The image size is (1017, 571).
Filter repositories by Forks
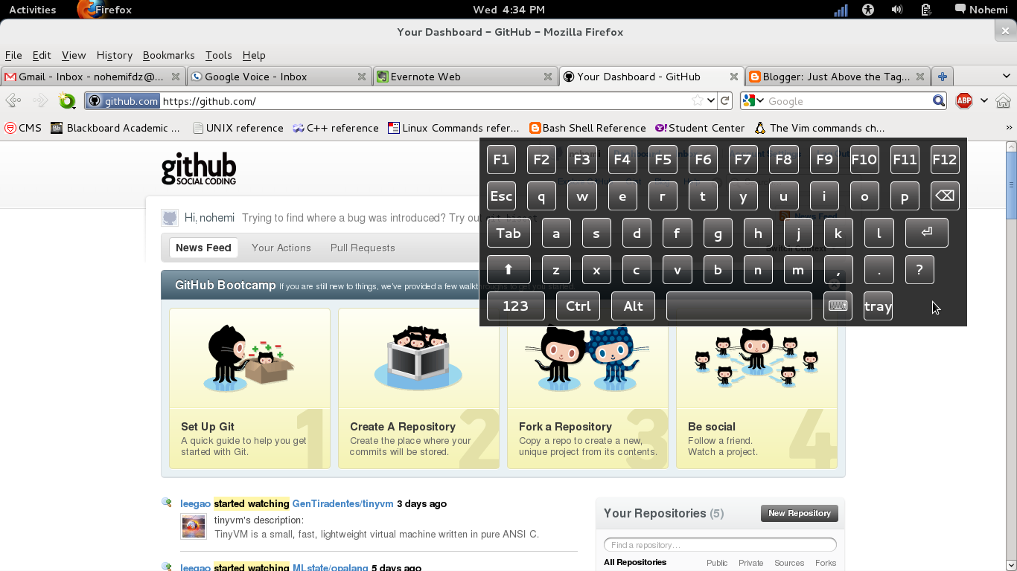coord(826,563)
